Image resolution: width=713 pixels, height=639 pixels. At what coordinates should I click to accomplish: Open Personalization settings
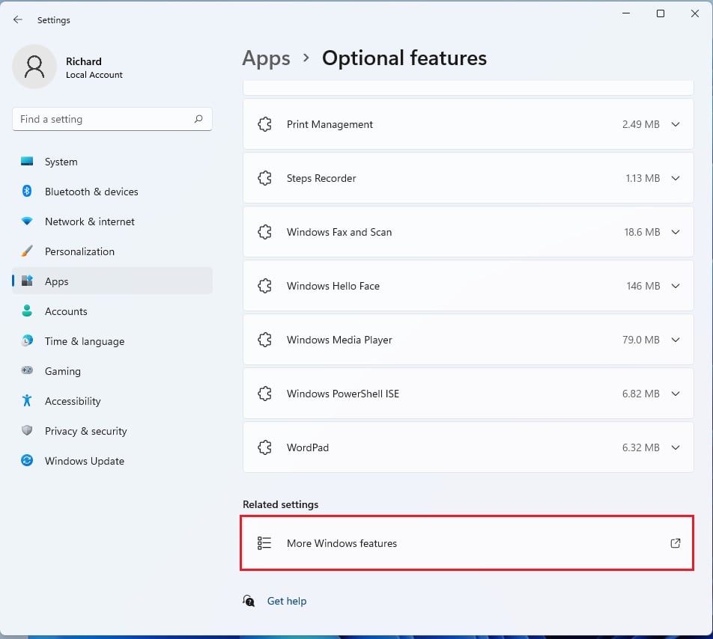tap(112, 251)
